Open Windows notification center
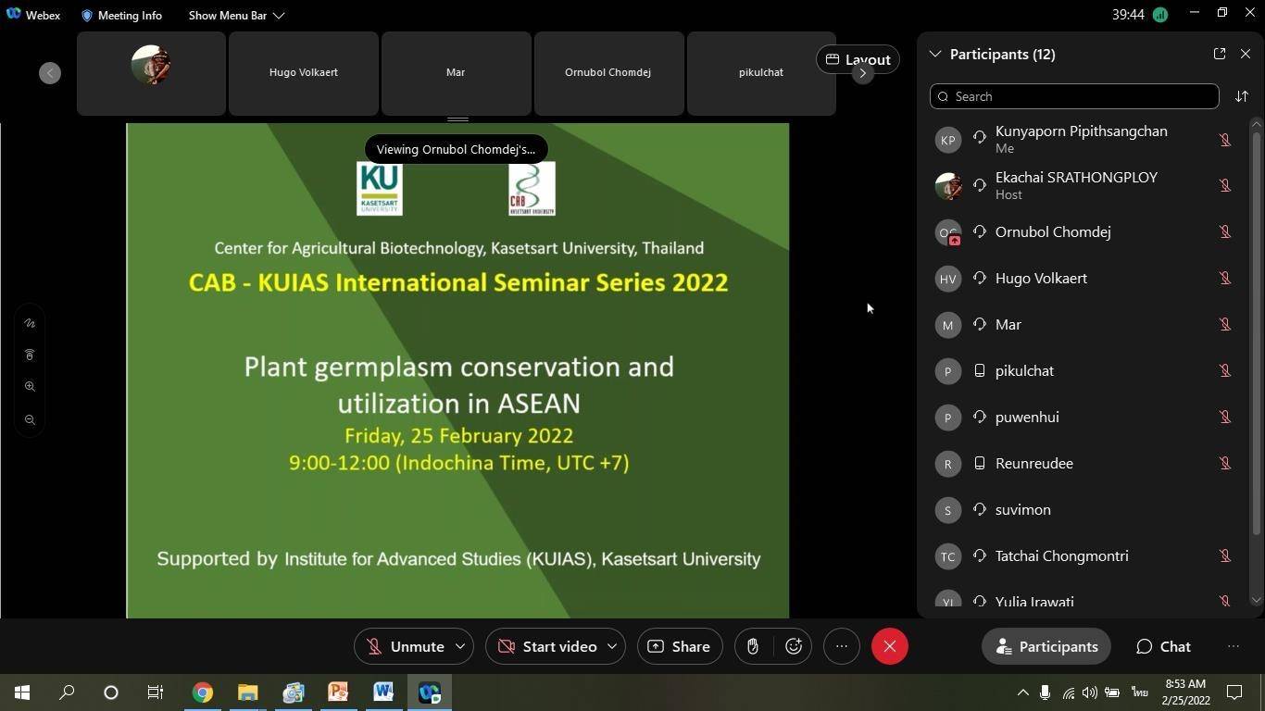Screen dimensions: 1265x711 point(1234,692)
